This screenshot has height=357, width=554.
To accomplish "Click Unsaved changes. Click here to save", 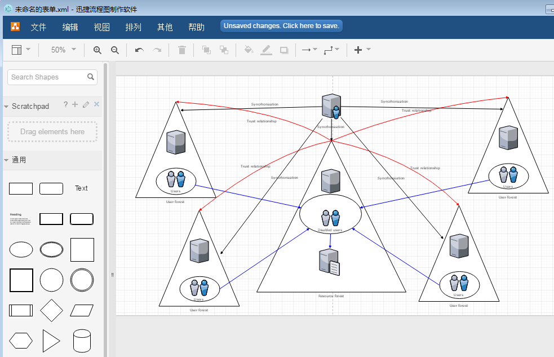I will click(x=281, y=26).
